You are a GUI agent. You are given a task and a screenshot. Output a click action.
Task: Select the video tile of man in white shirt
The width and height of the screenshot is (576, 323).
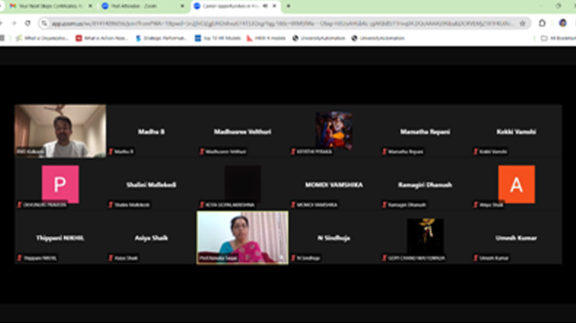tap(60, 131)
